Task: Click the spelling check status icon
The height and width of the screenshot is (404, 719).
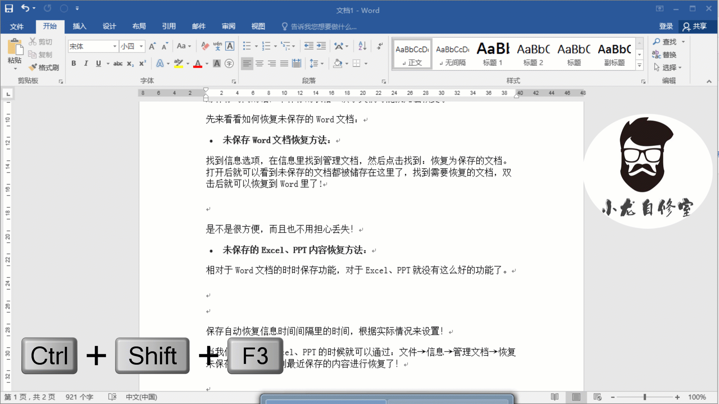Action: 112,397
